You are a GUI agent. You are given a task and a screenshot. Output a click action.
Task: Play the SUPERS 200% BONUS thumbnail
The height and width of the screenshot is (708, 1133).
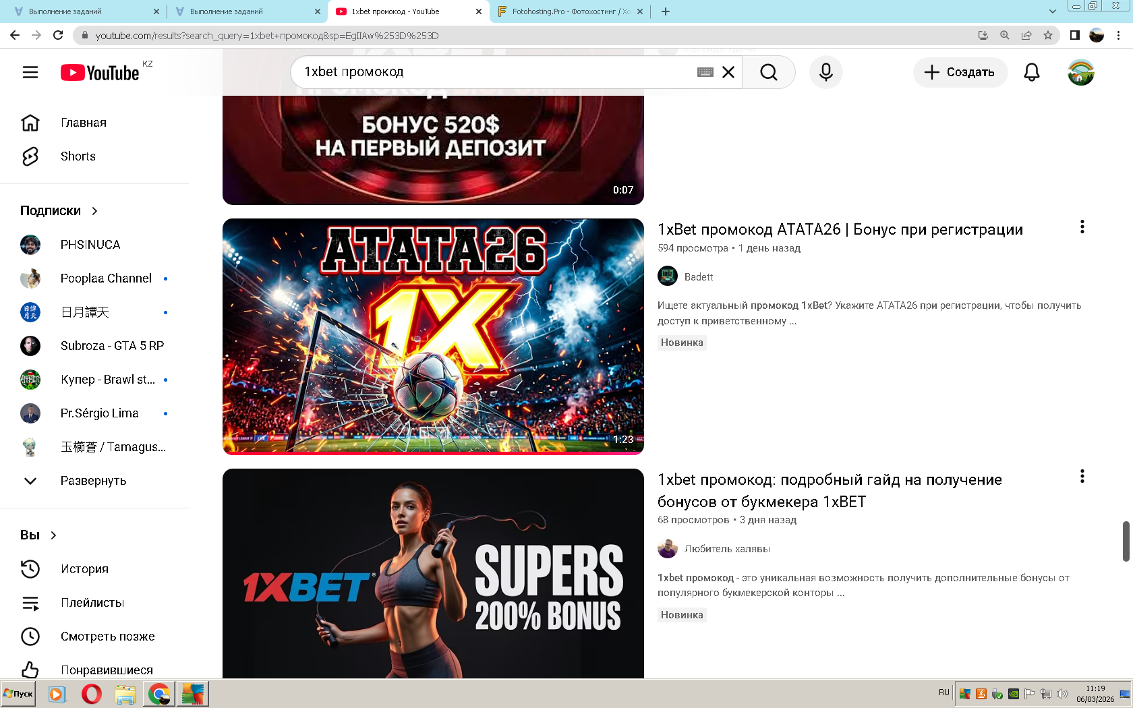(433, 573)
